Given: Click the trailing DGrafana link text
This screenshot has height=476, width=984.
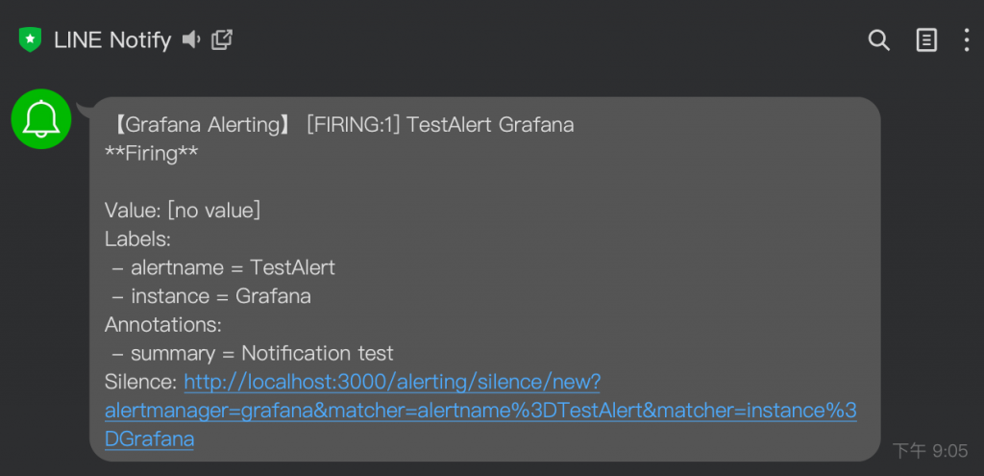Looking at the screenshot, I should 150,438.
